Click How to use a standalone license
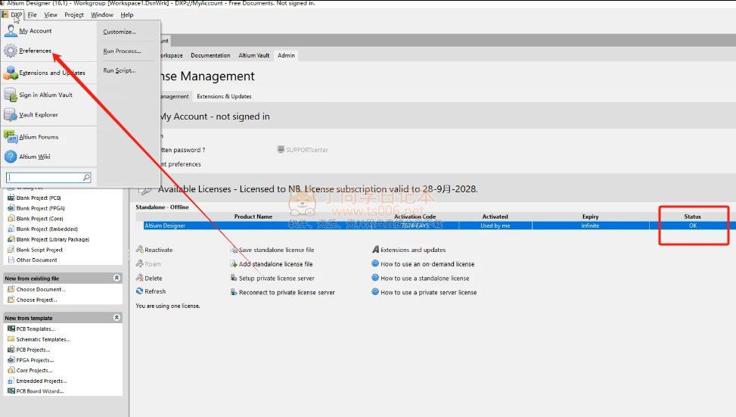 (x=424, y=279)
